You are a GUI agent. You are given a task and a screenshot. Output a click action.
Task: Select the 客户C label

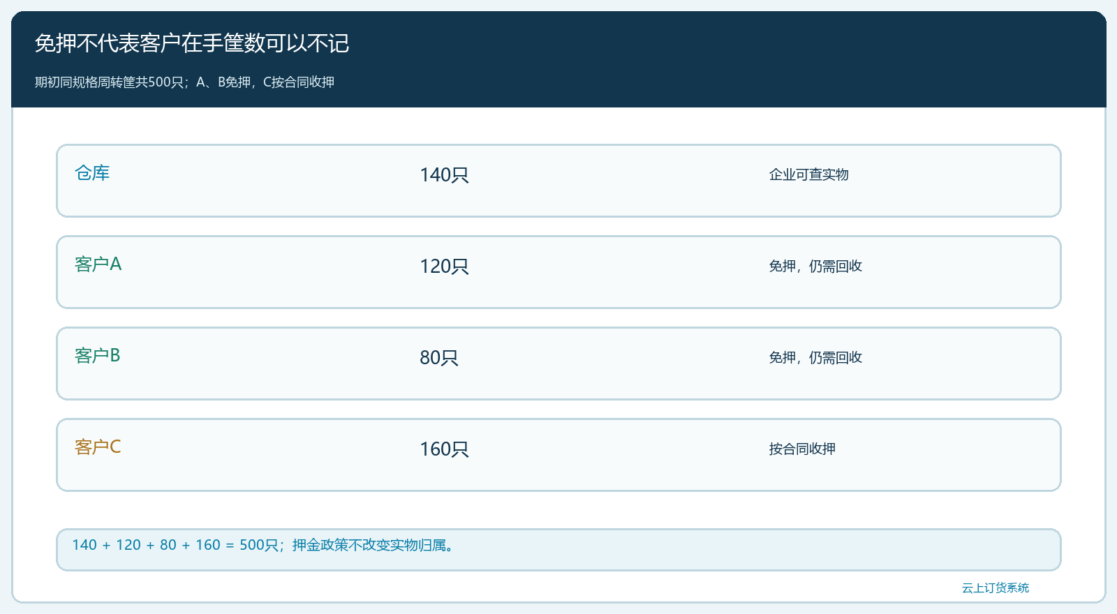pos(98,447)
